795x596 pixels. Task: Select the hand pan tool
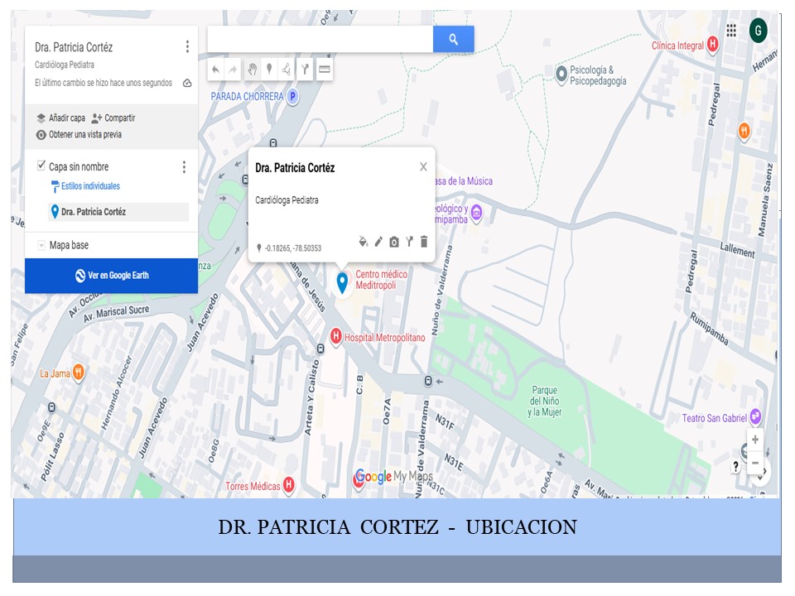coord(252,70)
